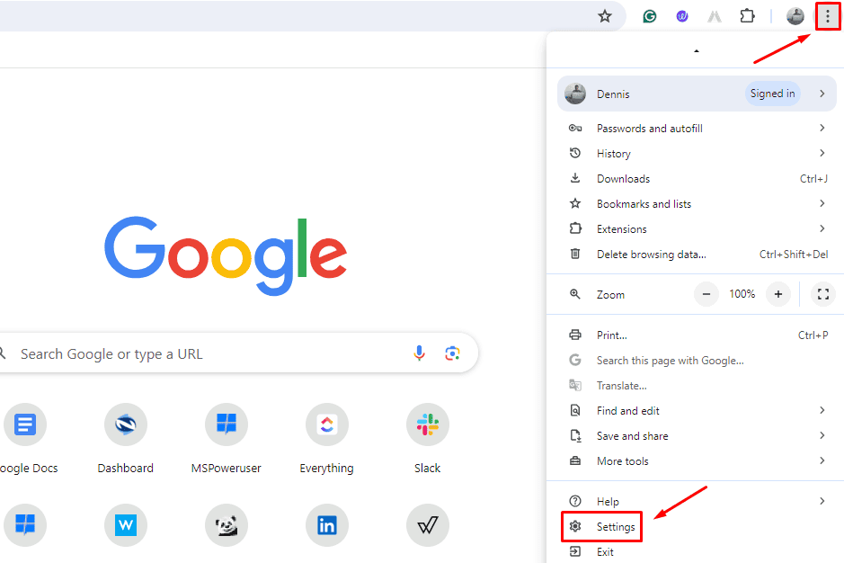Enter fullscreen mode from Zoom row
The height and width of the screenshot is (563, 844).
[823, 294]
